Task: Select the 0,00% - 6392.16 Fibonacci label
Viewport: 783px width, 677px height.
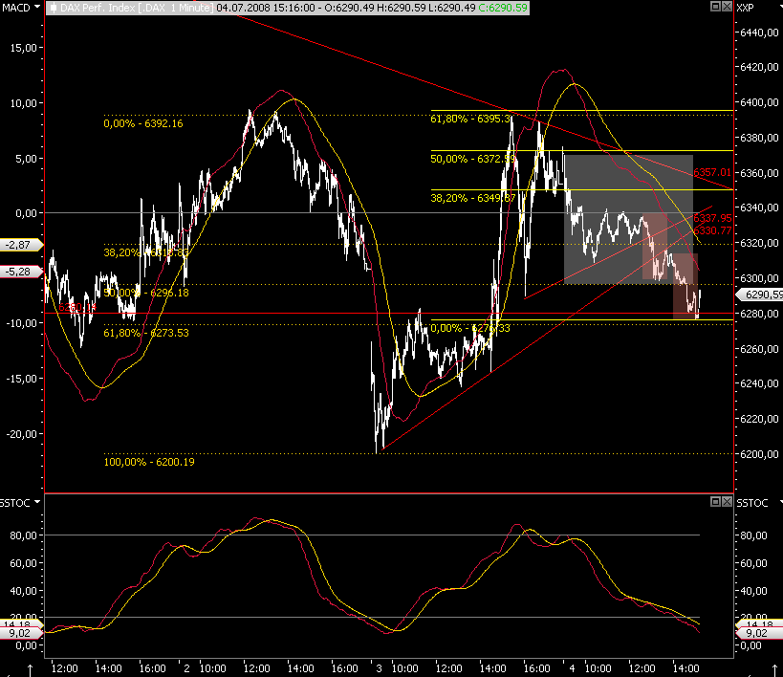Action: (x=143, y=123)
